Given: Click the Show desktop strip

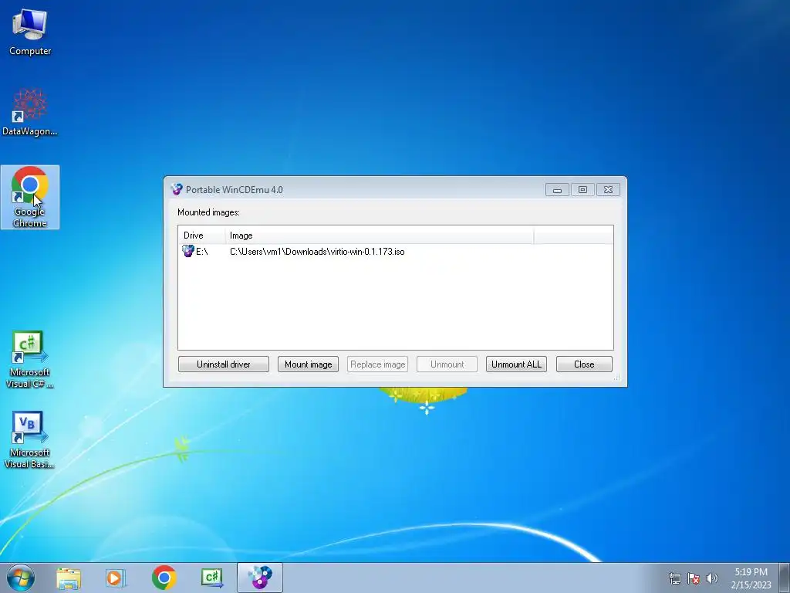Looking at the screenshot, I should [x=785, y=578].
